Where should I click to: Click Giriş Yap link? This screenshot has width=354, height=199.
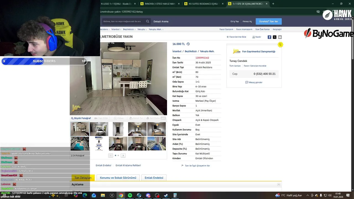click(235, 21)
